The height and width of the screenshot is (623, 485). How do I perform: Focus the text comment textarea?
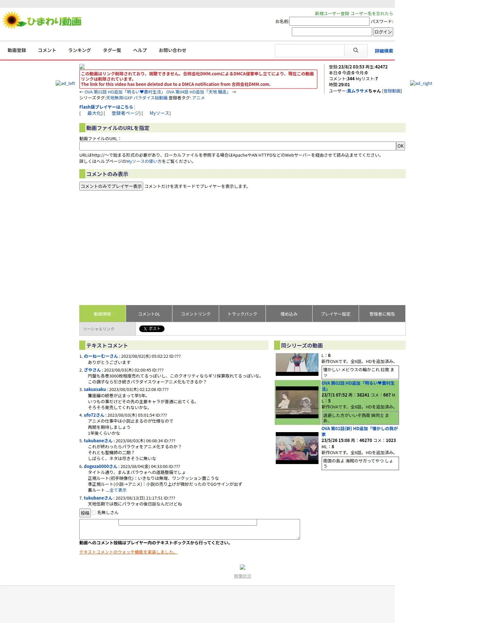190,529
